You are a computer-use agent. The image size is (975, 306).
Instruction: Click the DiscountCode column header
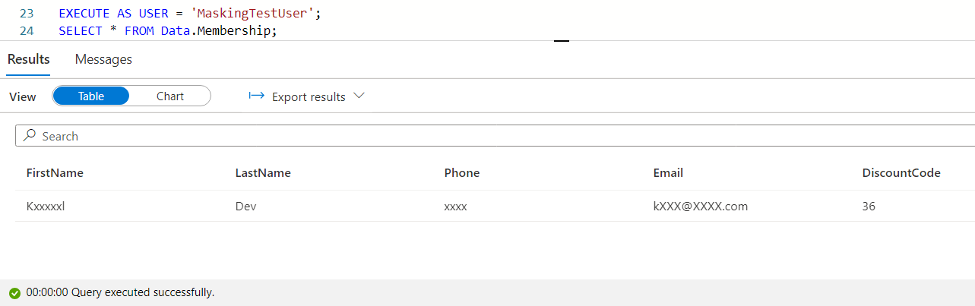901,173
